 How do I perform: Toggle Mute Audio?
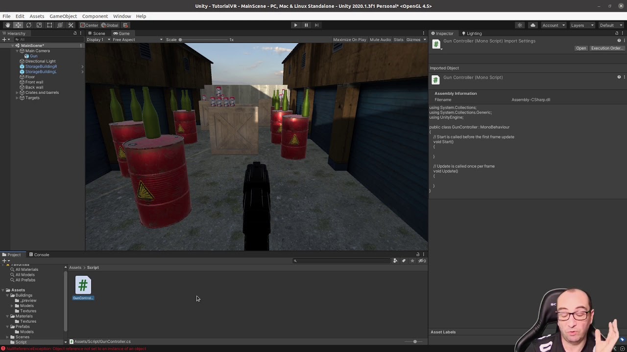click(380, 40)
